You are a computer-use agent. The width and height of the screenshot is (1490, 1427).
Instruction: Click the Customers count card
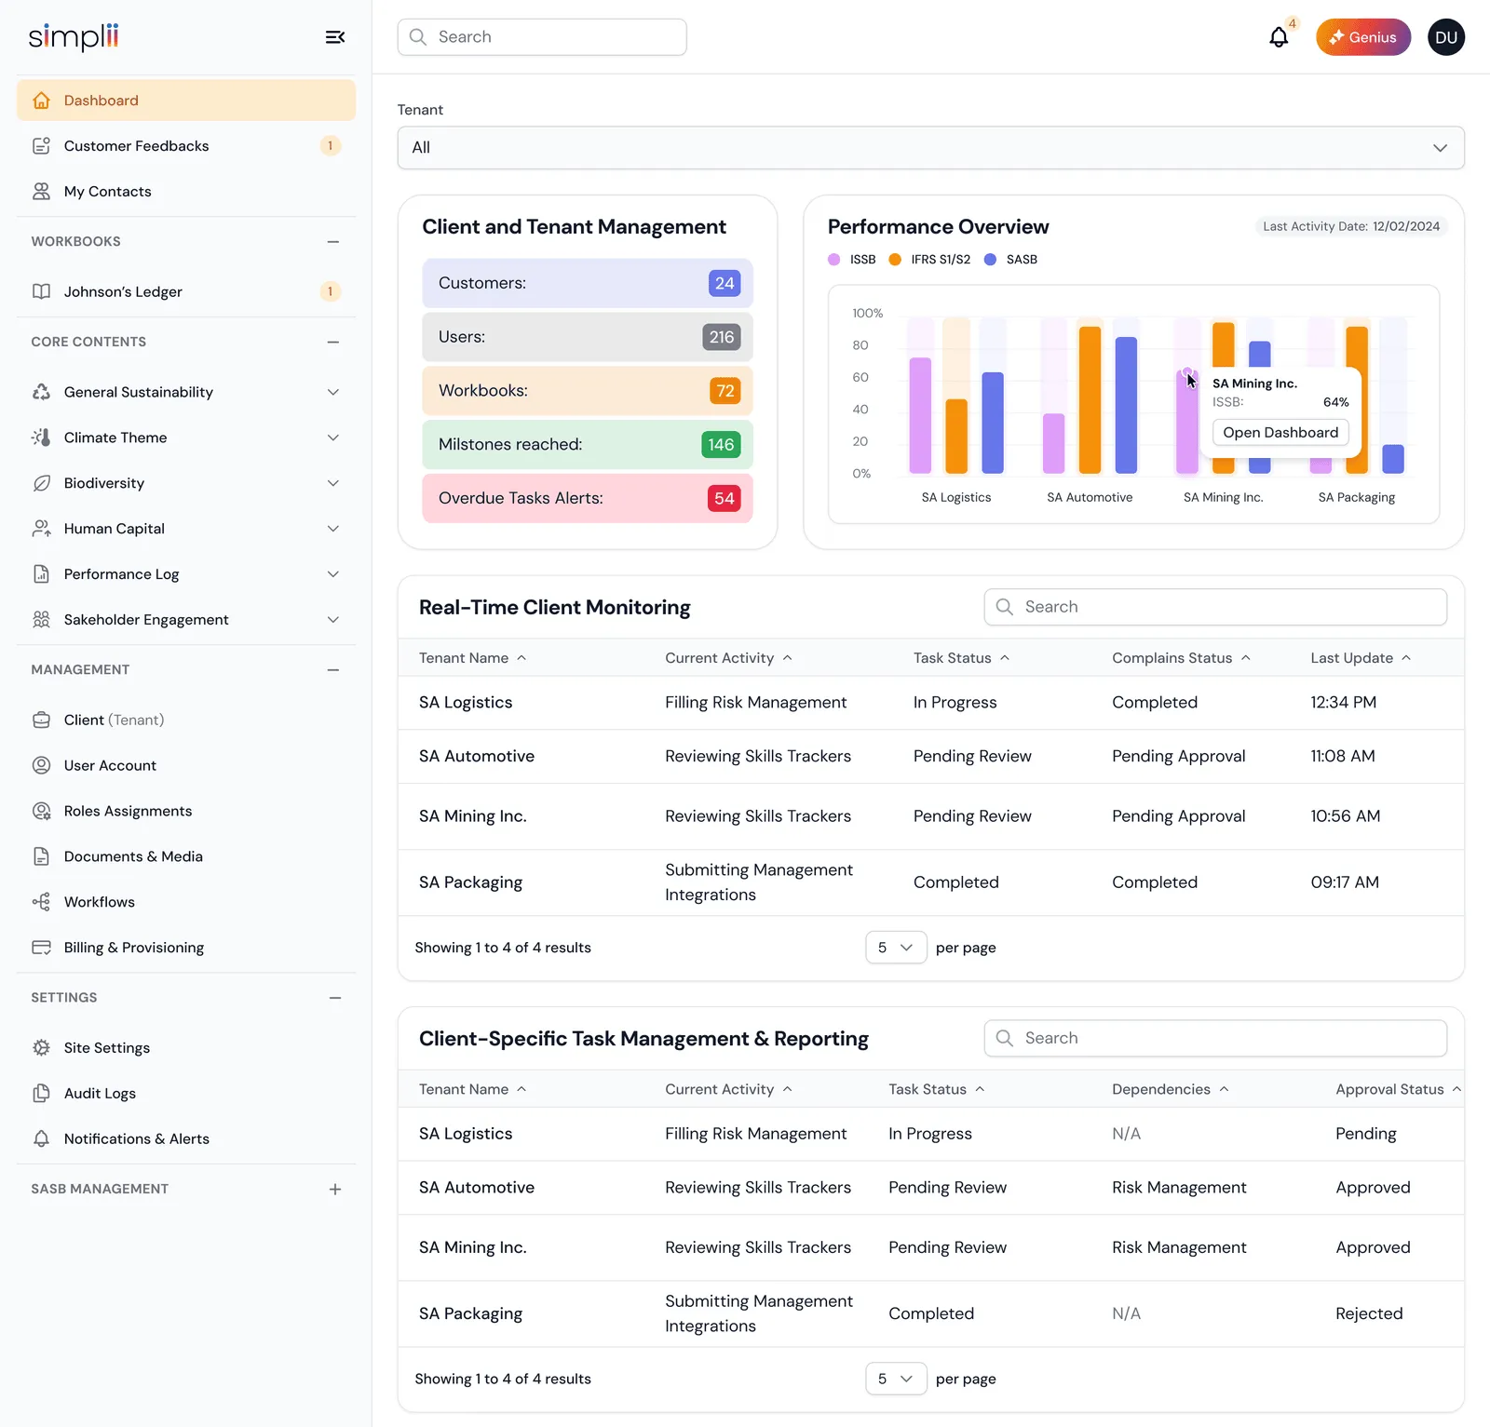[588, 283]
